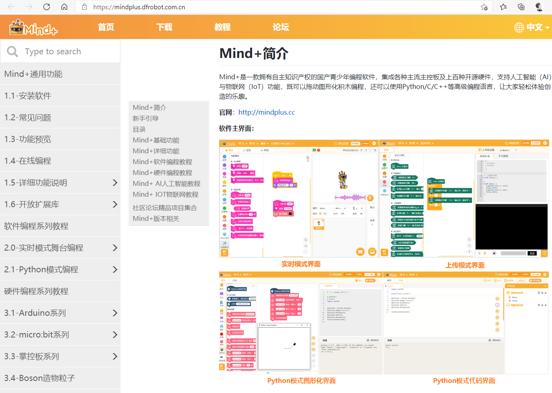Open 3.4-Boson造物粒子 page

[x=60, y=378]
